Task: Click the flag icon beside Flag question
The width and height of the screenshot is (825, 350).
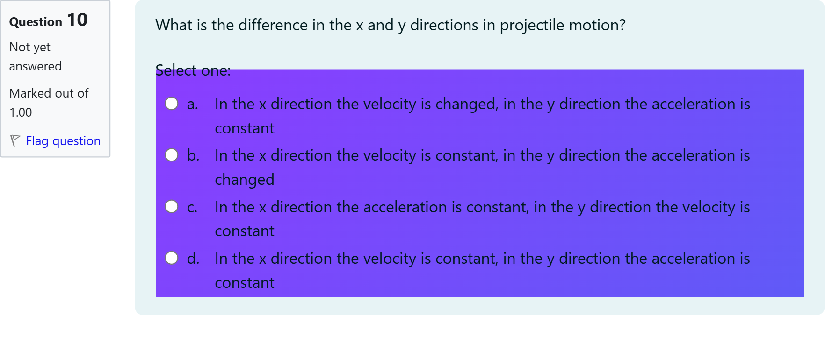Action: pos(14,140)
